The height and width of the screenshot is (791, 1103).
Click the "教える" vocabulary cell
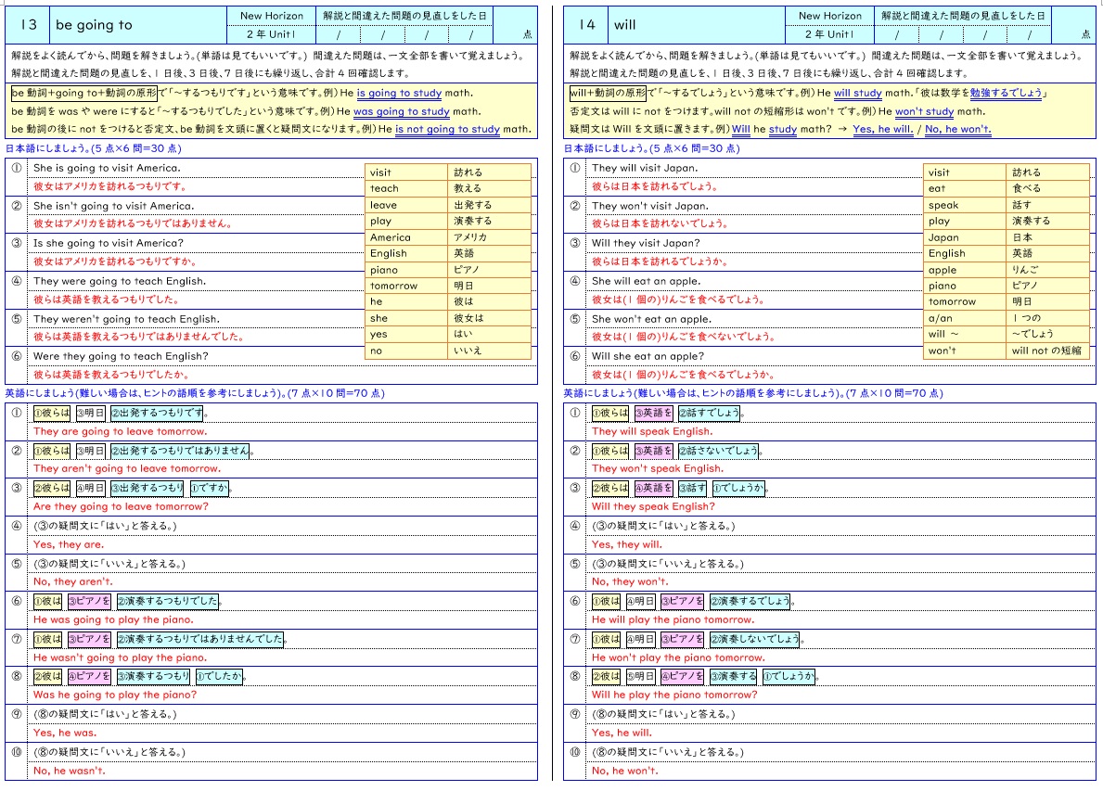[489, 188]
